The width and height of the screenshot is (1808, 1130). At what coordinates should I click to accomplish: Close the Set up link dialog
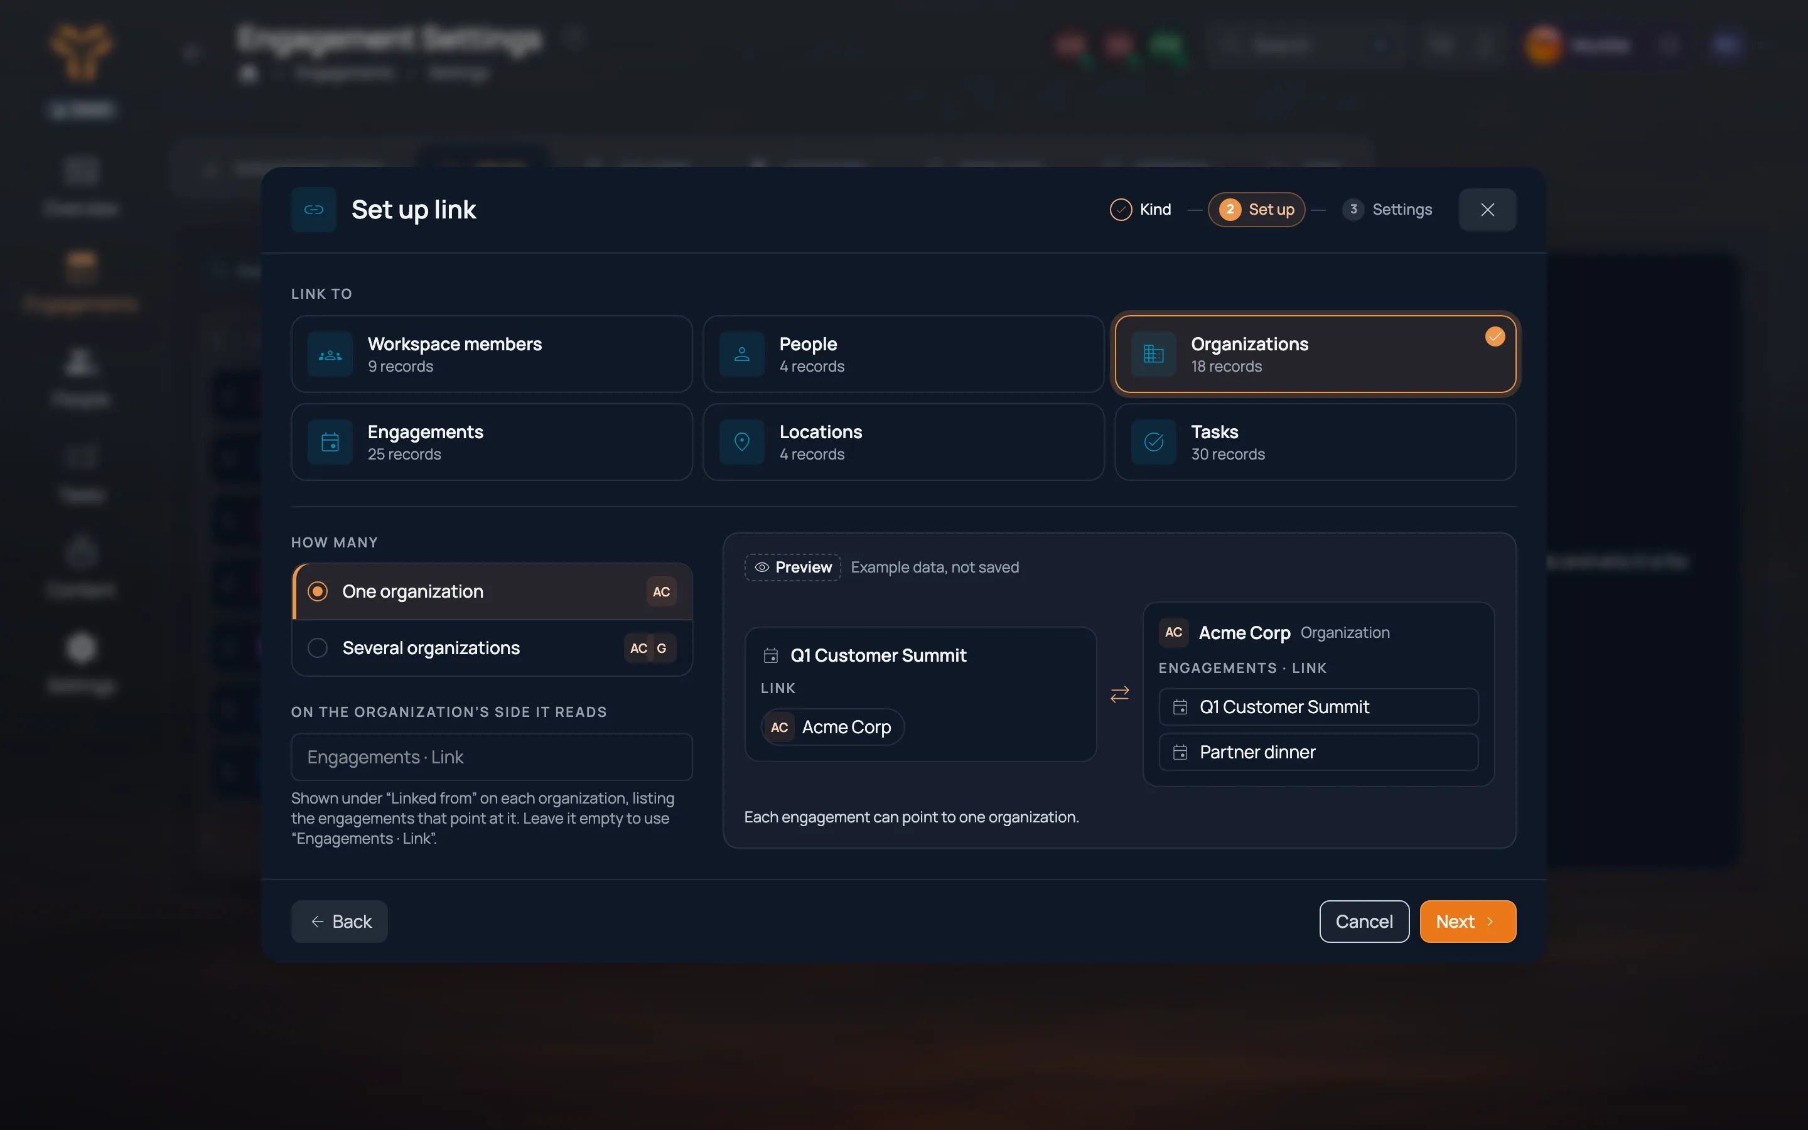click(1487, 209)
